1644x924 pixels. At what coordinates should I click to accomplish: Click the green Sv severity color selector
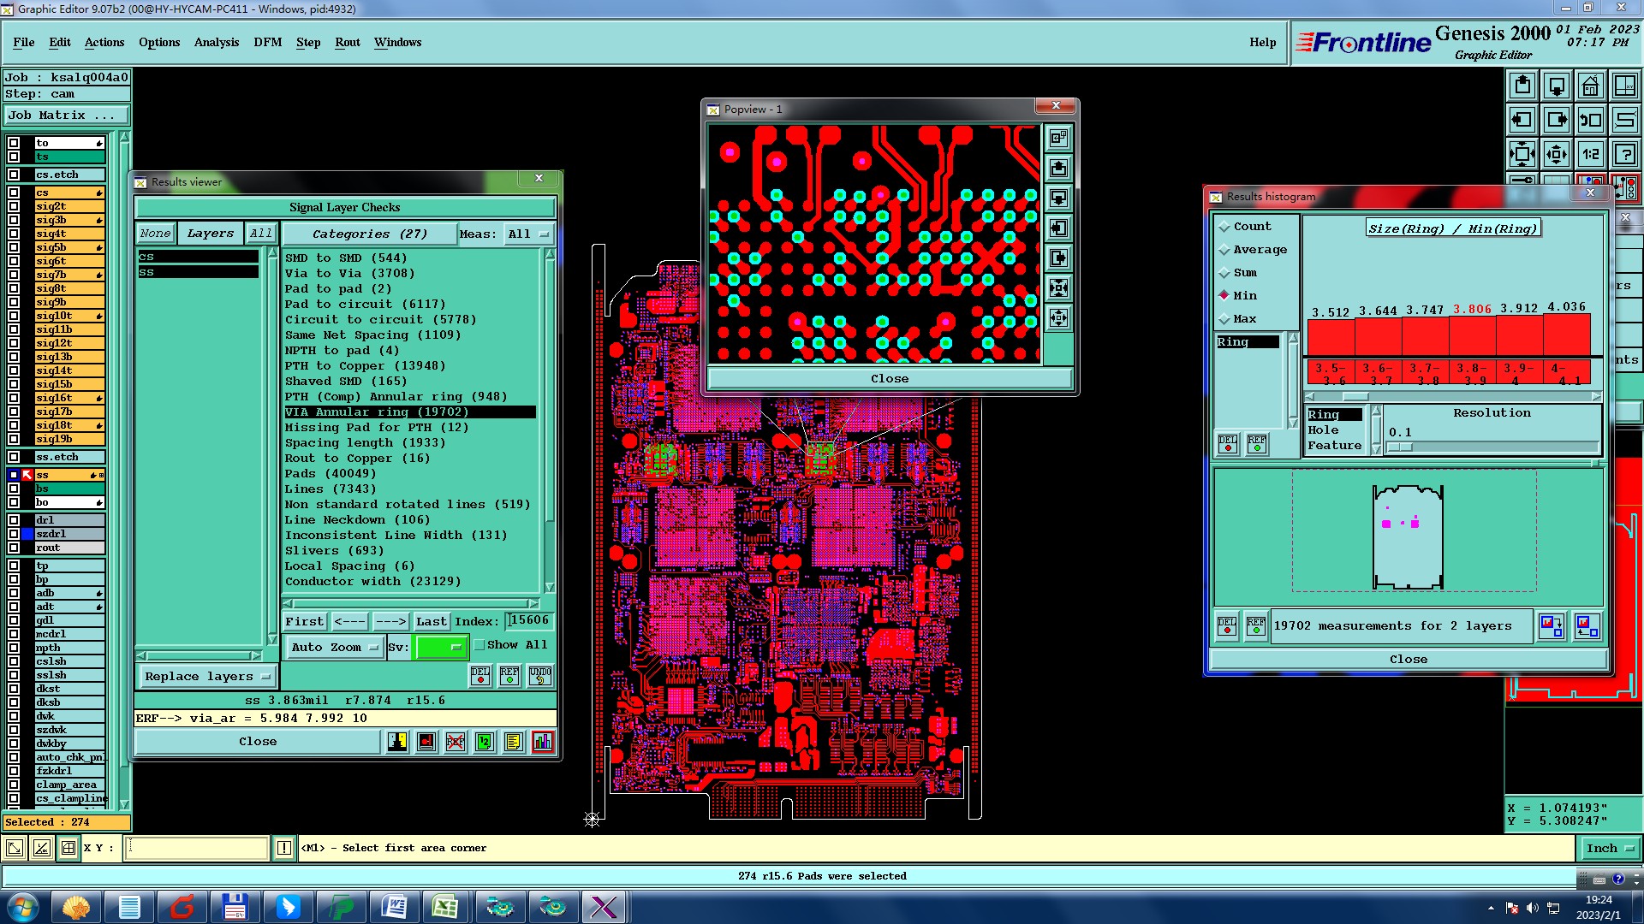coord(440,648)
